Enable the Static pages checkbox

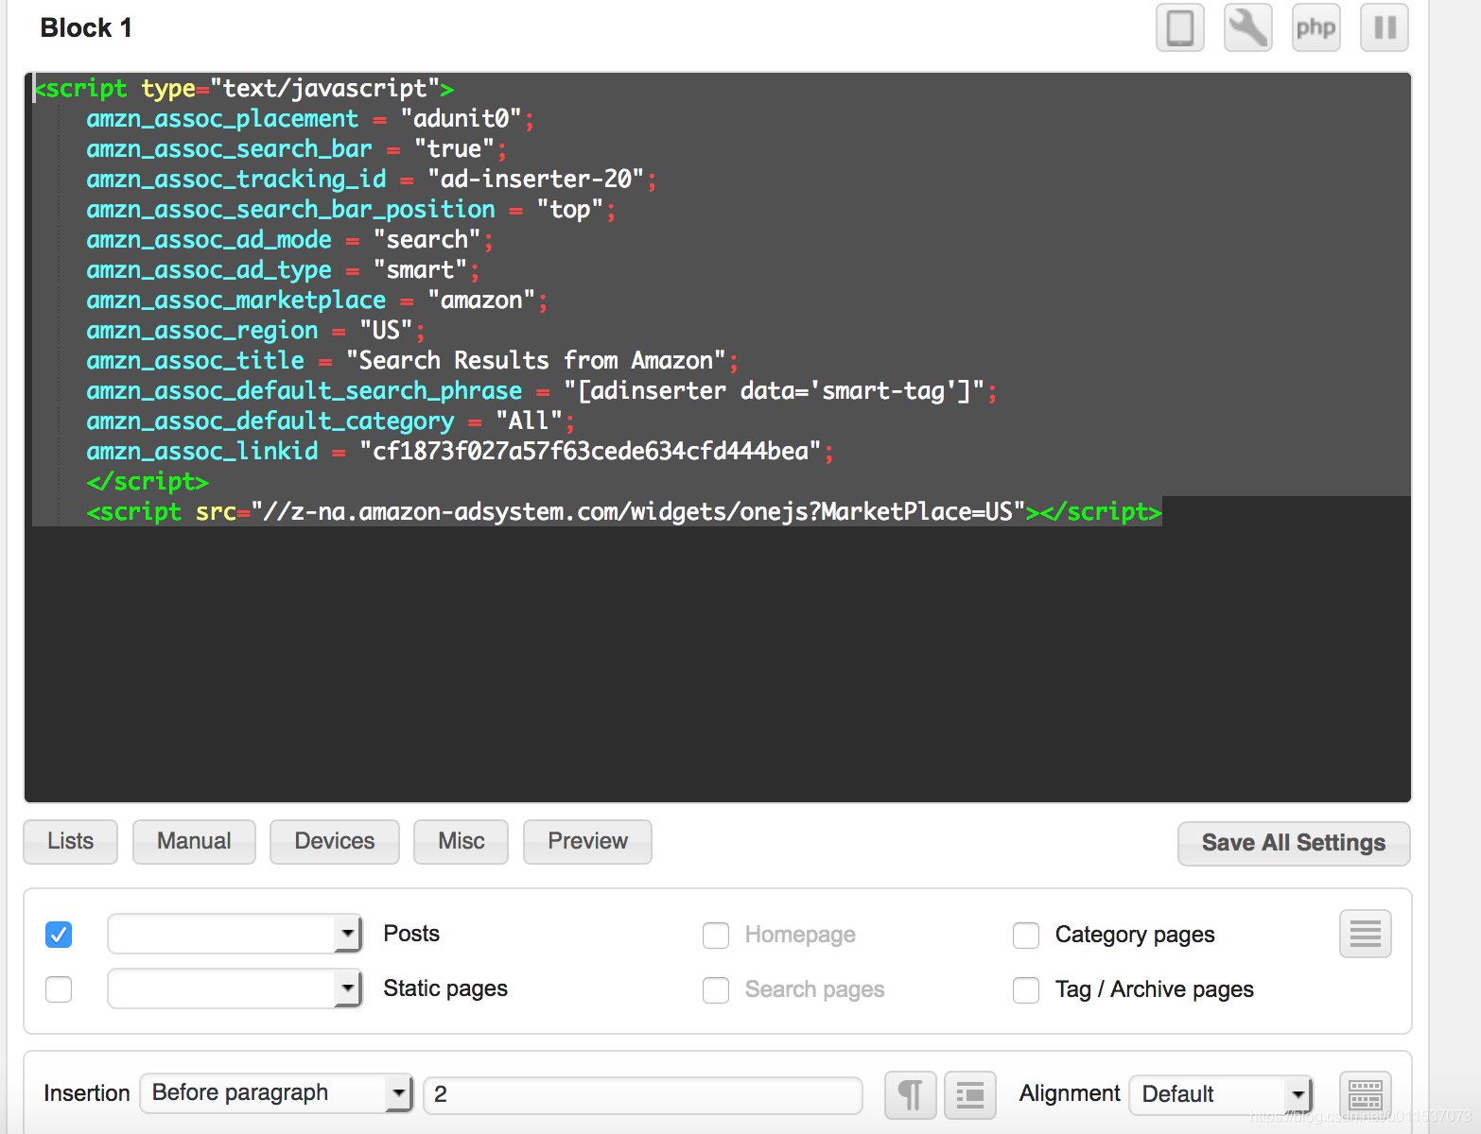tap(59, 989)
